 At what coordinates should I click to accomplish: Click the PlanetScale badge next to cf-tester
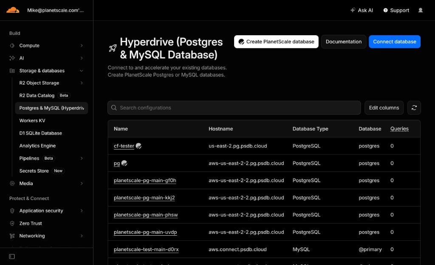(138, 146)
